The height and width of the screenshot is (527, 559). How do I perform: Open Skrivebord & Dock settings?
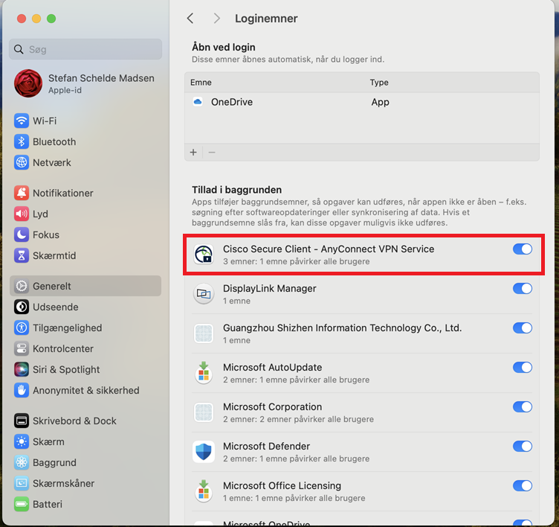pos(74,421)
